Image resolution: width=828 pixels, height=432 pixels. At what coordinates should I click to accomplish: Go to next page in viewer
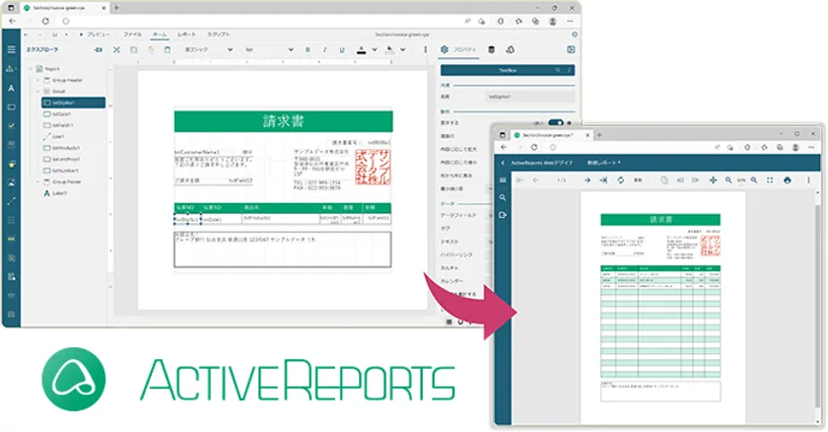586,180
